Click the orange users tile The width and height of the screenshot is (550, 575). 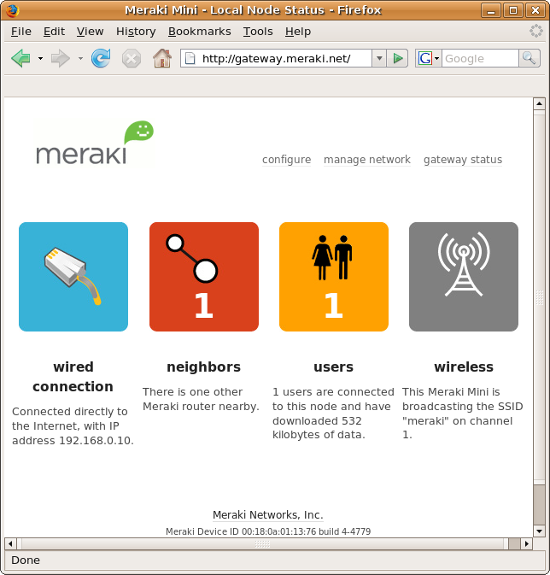(x=334, y=277)
